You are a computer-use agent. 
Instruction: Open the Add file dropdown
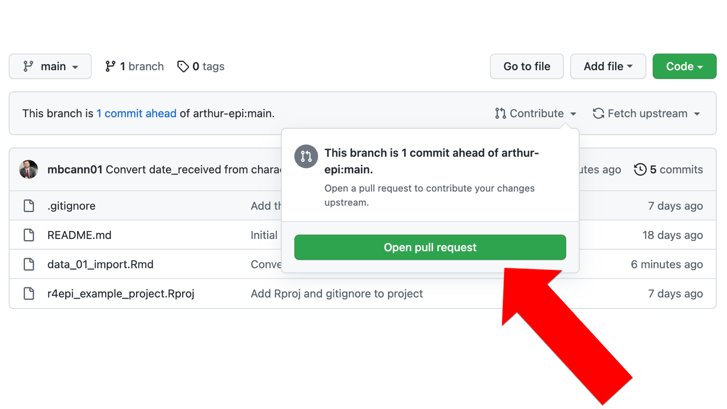point(608,66)
